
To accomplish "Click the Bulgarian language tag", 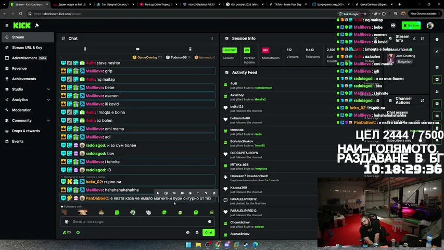I will [404, 61].
